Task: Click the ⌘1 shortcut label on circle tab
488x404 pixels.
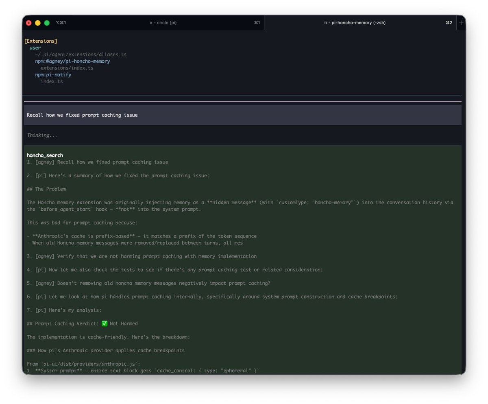Action: pyautogui.click(x=257, y=23)
